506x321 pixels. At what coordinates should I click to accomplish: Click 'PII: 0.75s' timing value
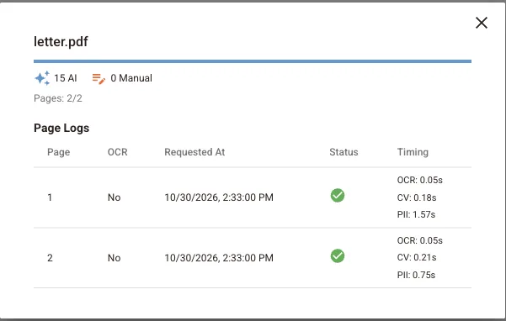[x=416, y=275]
